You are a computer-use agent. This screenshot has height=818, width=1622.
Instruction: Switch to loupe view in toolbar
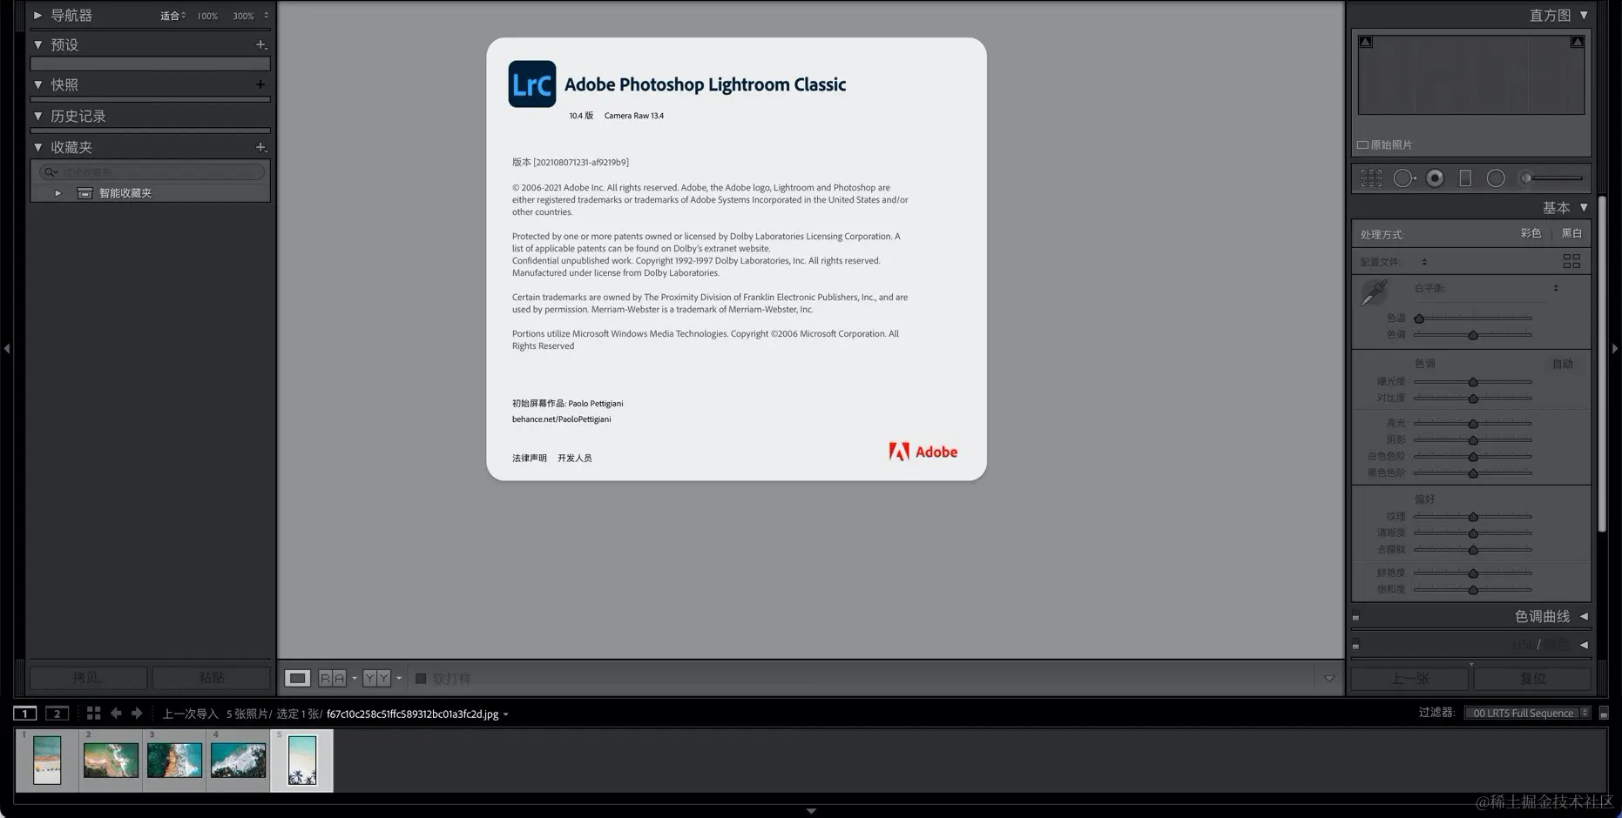(x=297, y=678)
